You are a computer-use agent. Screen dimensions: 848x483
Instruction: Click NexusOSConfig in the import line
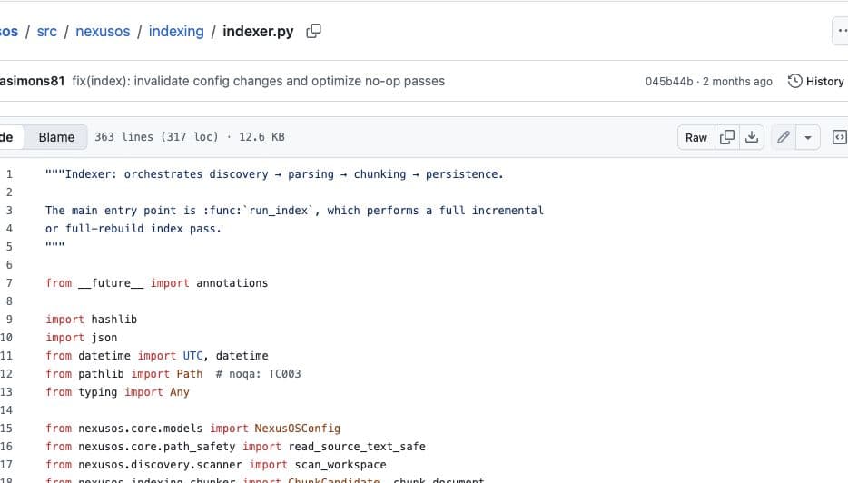(298, 429)
